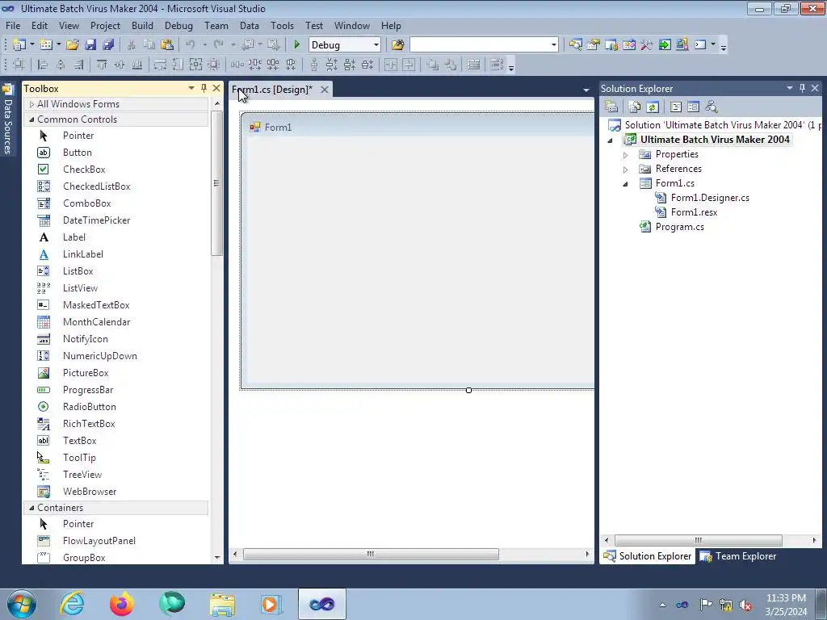The image size is (827, 620).
Task: Pin the Toolbox panel with pushpin
Action: pyautogui.click(x=204, y=88)
